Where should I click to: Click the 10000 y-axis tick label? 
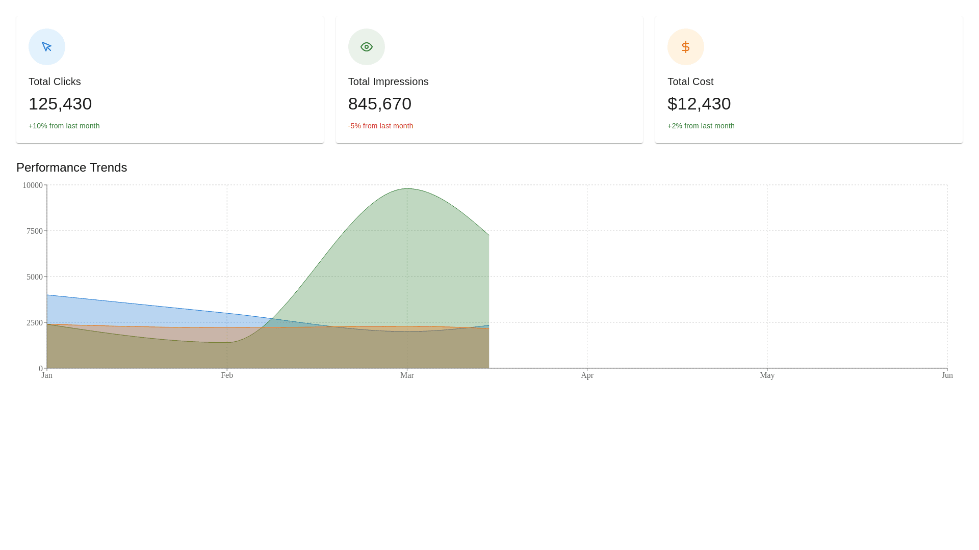33,185
